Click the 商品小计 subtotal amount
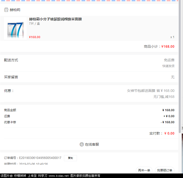The width and height of the screenshot is (183, 178). pos(168,46)
